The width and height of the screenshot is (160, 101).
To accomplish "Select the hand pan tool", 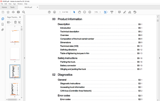I will pos(79,12).
